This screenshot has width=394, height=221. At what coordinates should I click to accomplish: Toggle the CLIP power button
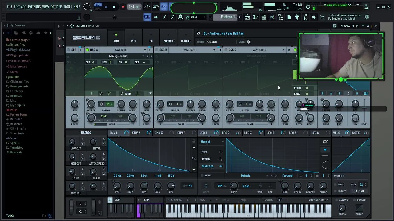pos(110,200)
